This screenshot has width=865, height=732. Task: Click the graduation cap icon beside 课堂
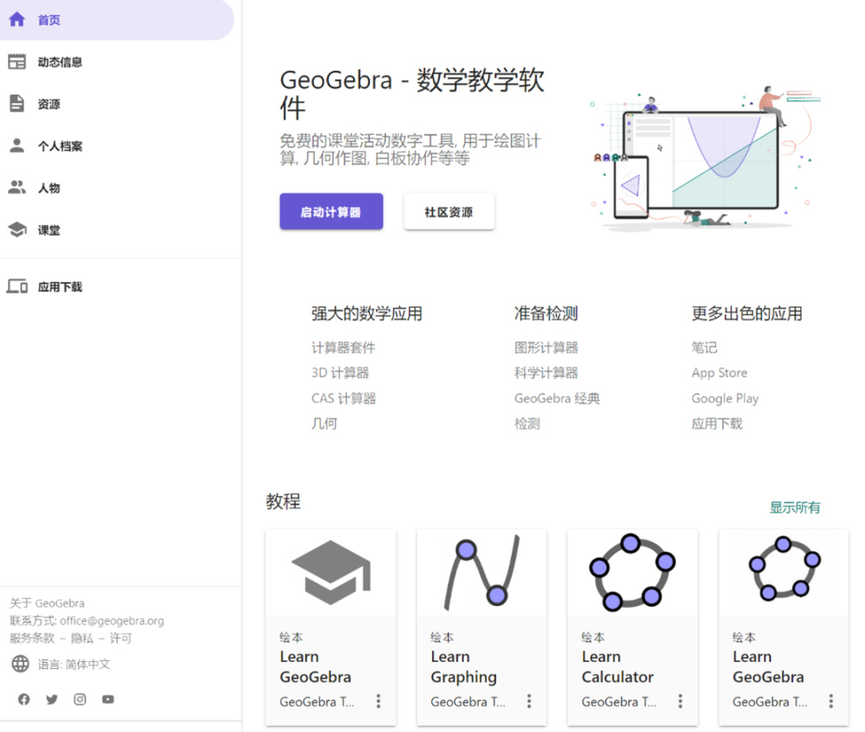(17, 229)
